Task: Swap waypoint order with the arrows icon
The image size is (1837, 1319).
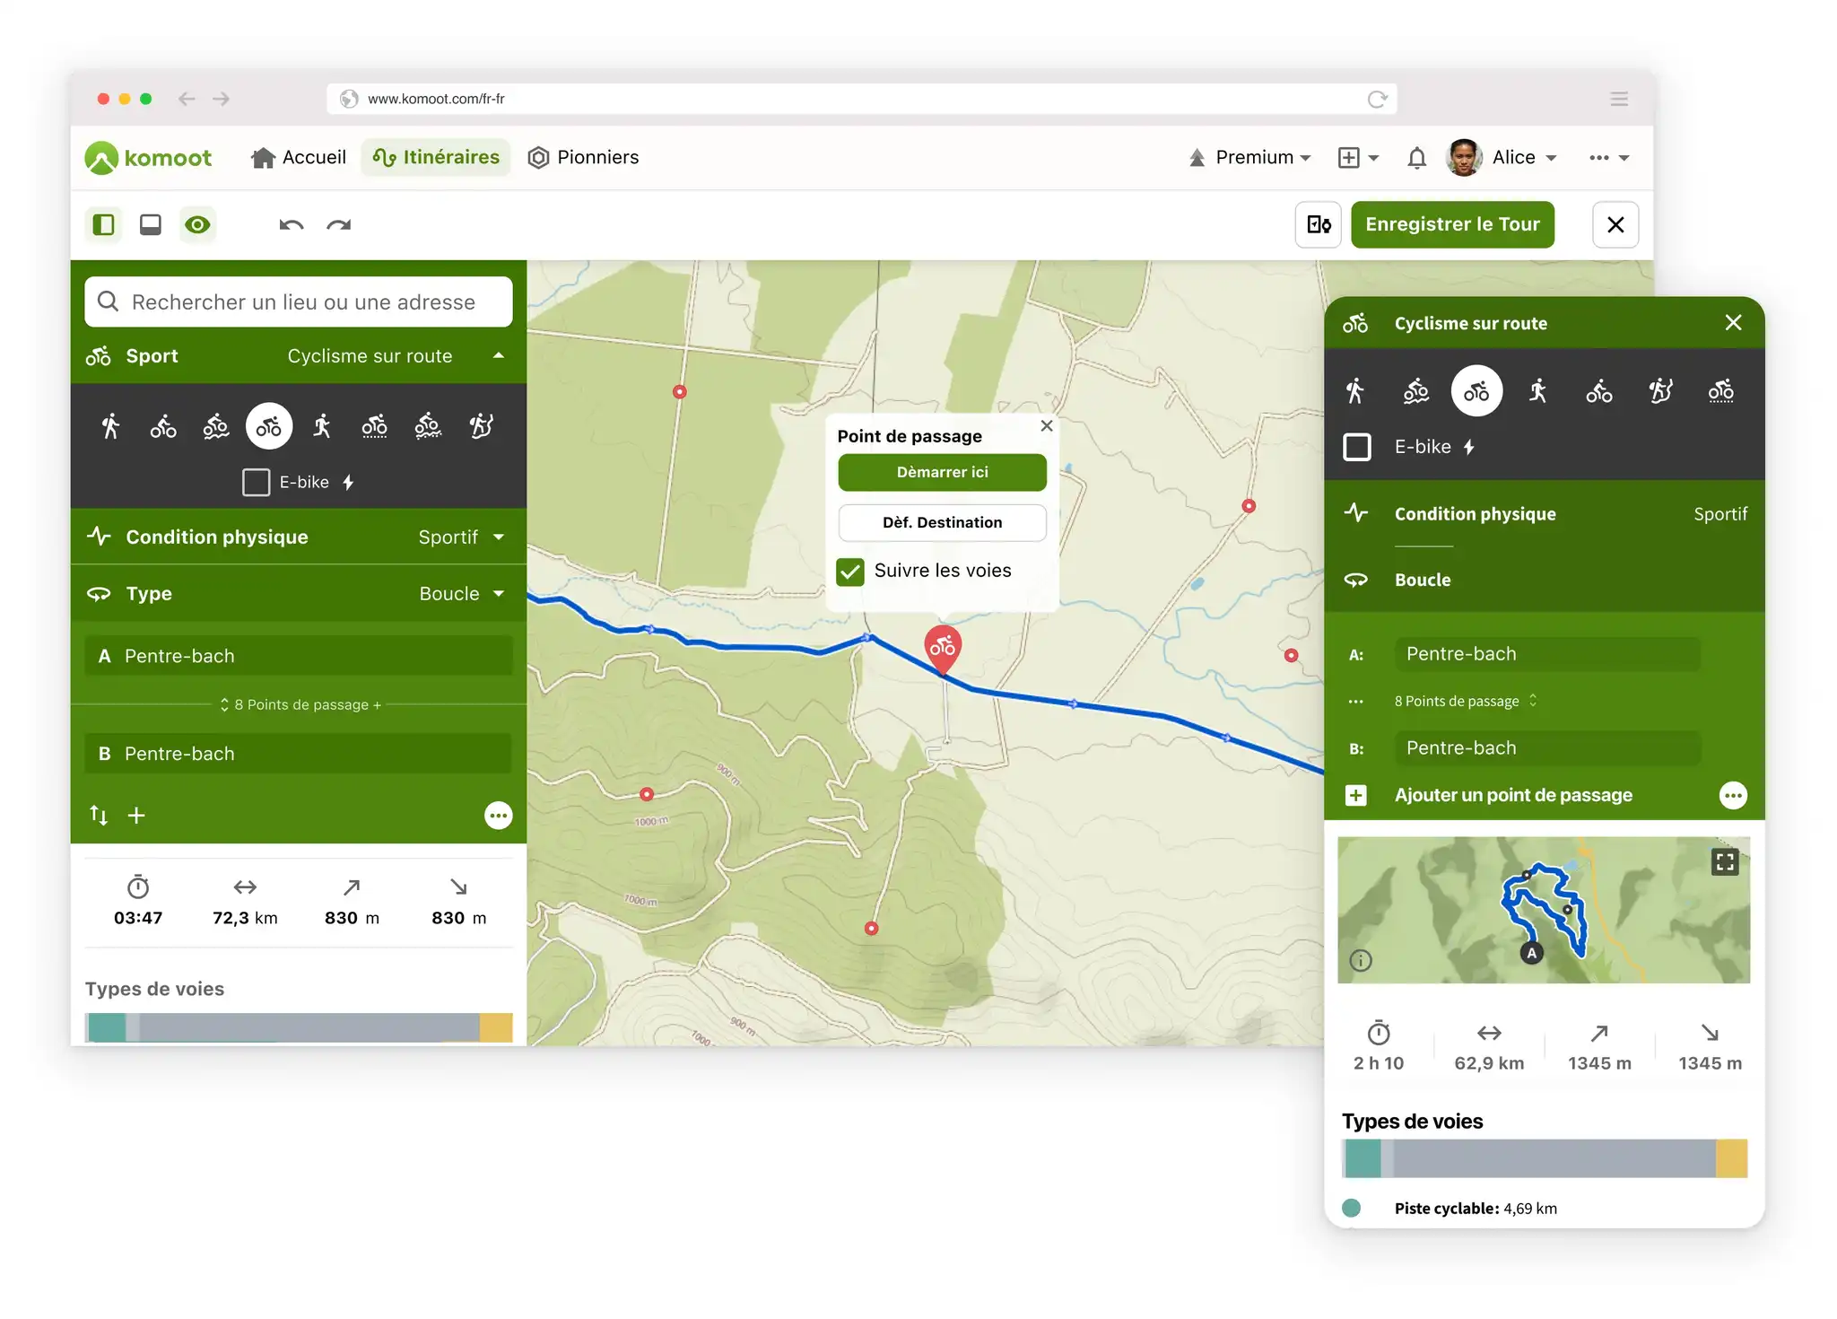Action: click(99, 815)
